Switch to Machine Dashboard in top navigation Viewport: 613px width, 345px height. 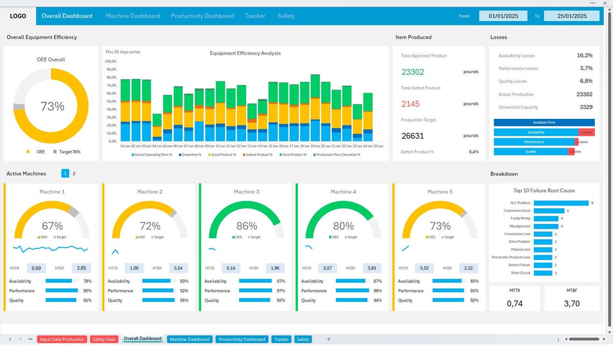[133, 16]
